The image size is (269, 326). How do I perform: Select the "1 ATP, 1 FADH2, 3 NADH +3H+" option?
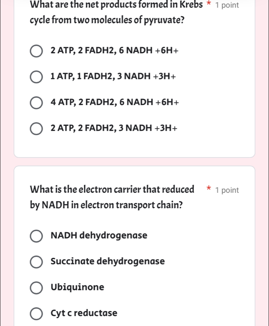(37, 77)
